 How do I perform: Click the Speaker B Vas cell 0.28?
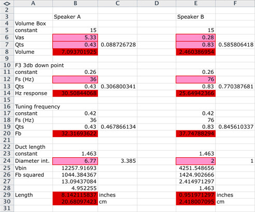[195, 38]
